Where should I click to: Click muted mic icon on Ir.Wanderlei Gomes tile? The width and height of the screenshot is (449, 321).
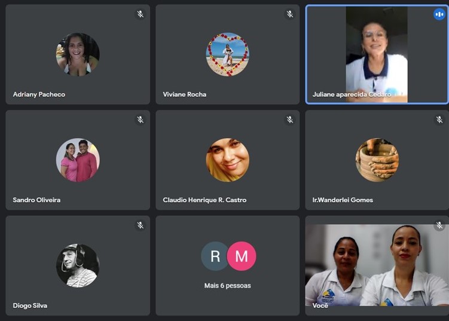[x=439, y=120]
